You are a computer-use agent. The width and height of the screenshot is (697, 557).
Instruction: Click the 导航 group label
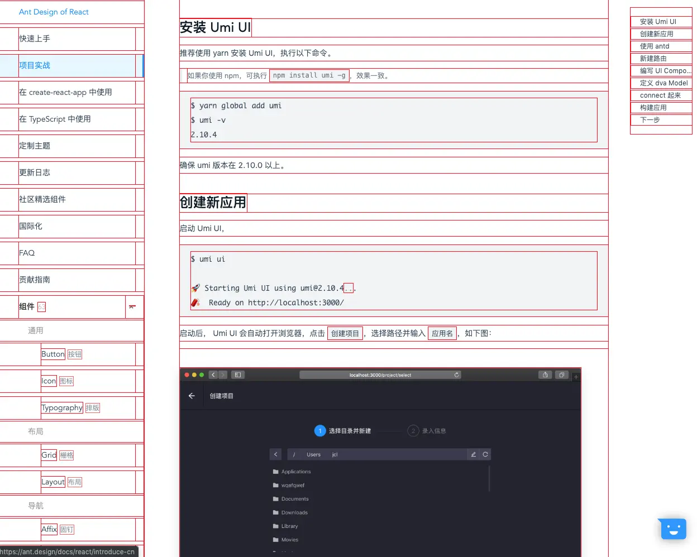point(36,506)
